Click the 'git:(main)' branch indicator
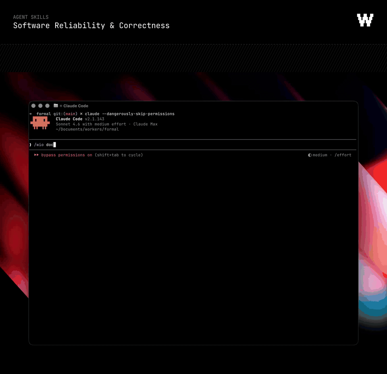 65,114
